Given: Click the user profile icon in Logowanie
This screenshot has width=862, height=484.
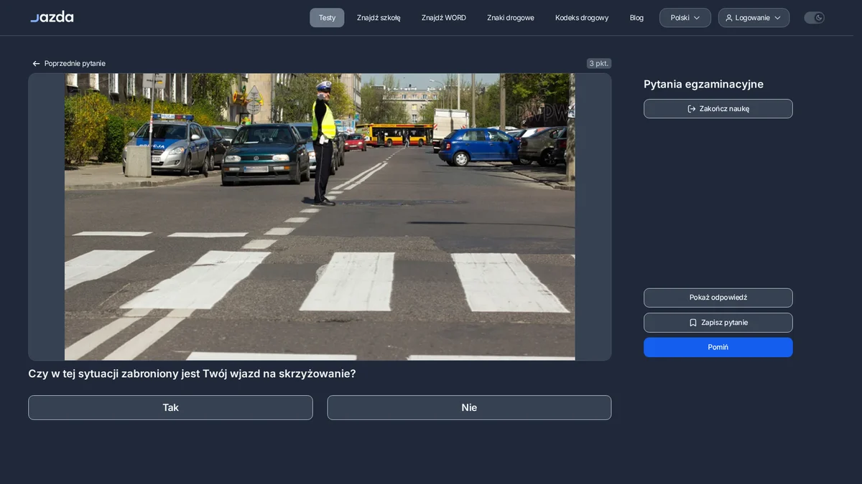Looking at the screenshot, I should tap(729, 18).
